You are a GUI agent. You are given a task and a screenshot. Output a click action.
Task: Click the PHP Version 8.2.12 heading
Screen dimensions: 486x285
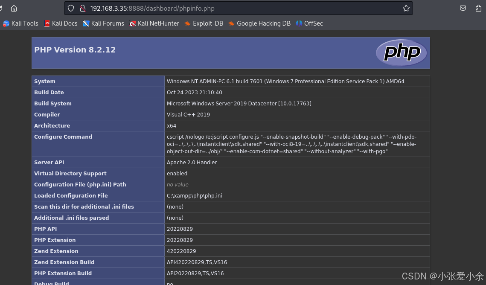pyautogui.click(x=75, y=49)
